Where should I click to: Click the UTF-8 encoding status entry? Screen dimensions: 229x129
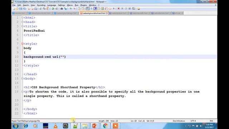click(193, 121)
